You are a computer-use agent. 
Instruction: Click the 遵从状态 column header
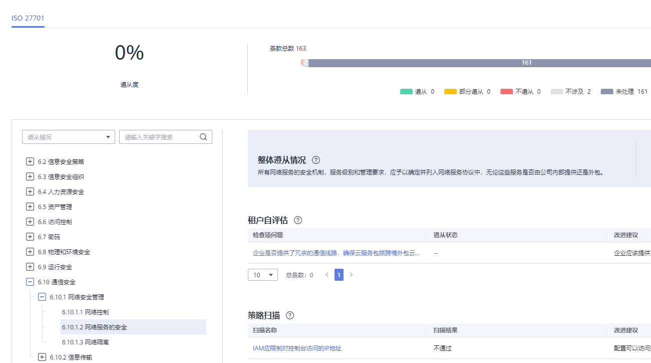pos(446,235)
